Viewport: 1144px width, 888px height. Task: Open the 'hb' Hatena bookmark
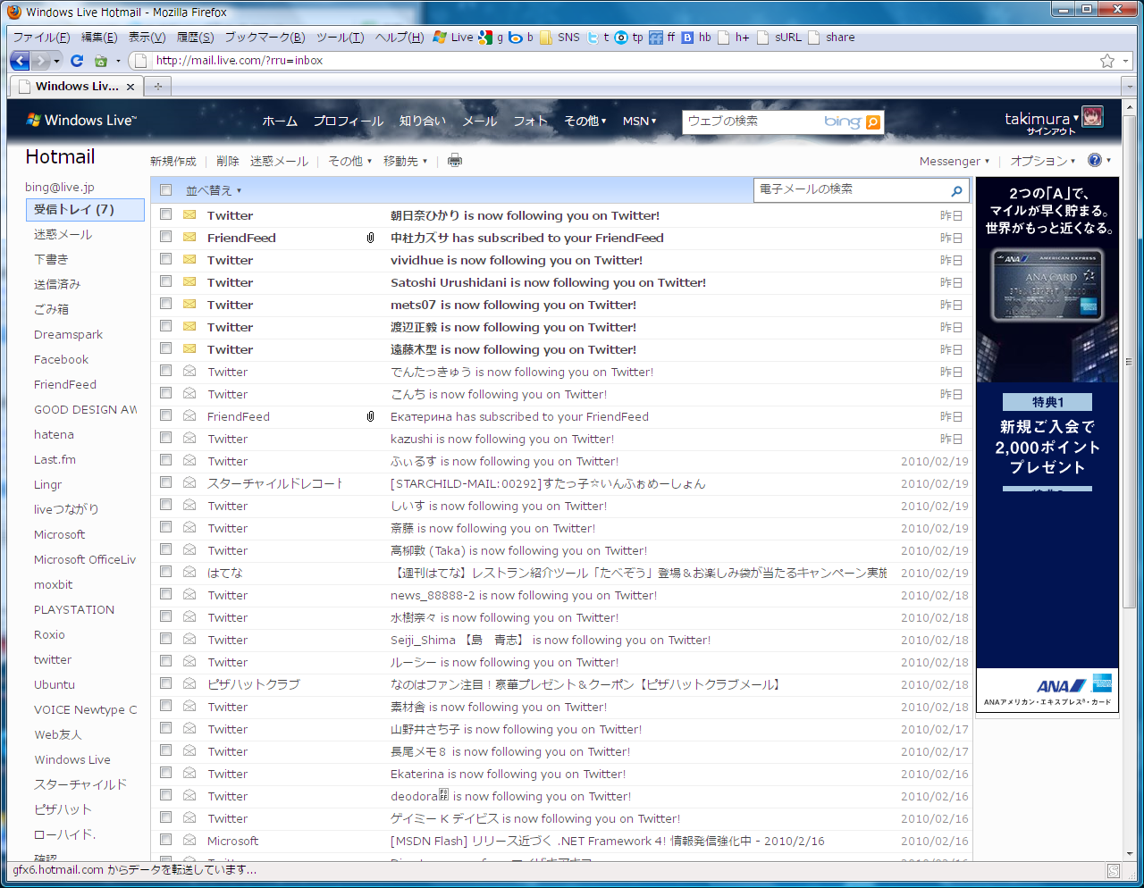(x=696, y=38)
